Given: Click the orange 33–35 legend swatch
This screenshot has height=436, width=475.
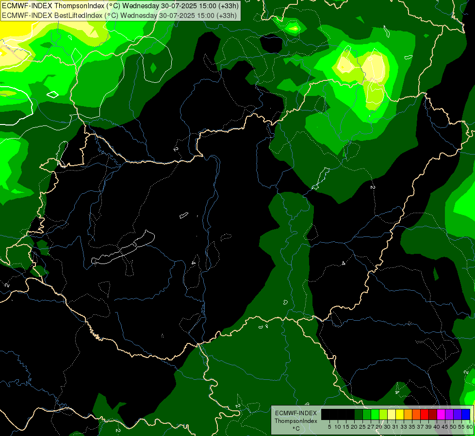Looking at the screenshot, I should (x=408, y=414).
